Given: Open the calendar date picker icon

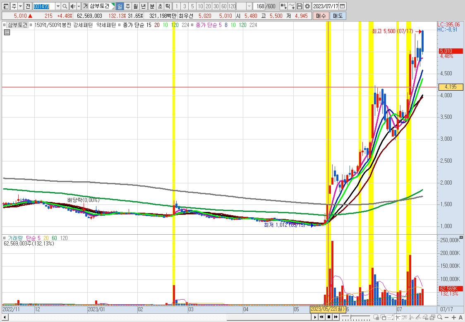Looking at the screenshot, I should [x=343, y=6].
